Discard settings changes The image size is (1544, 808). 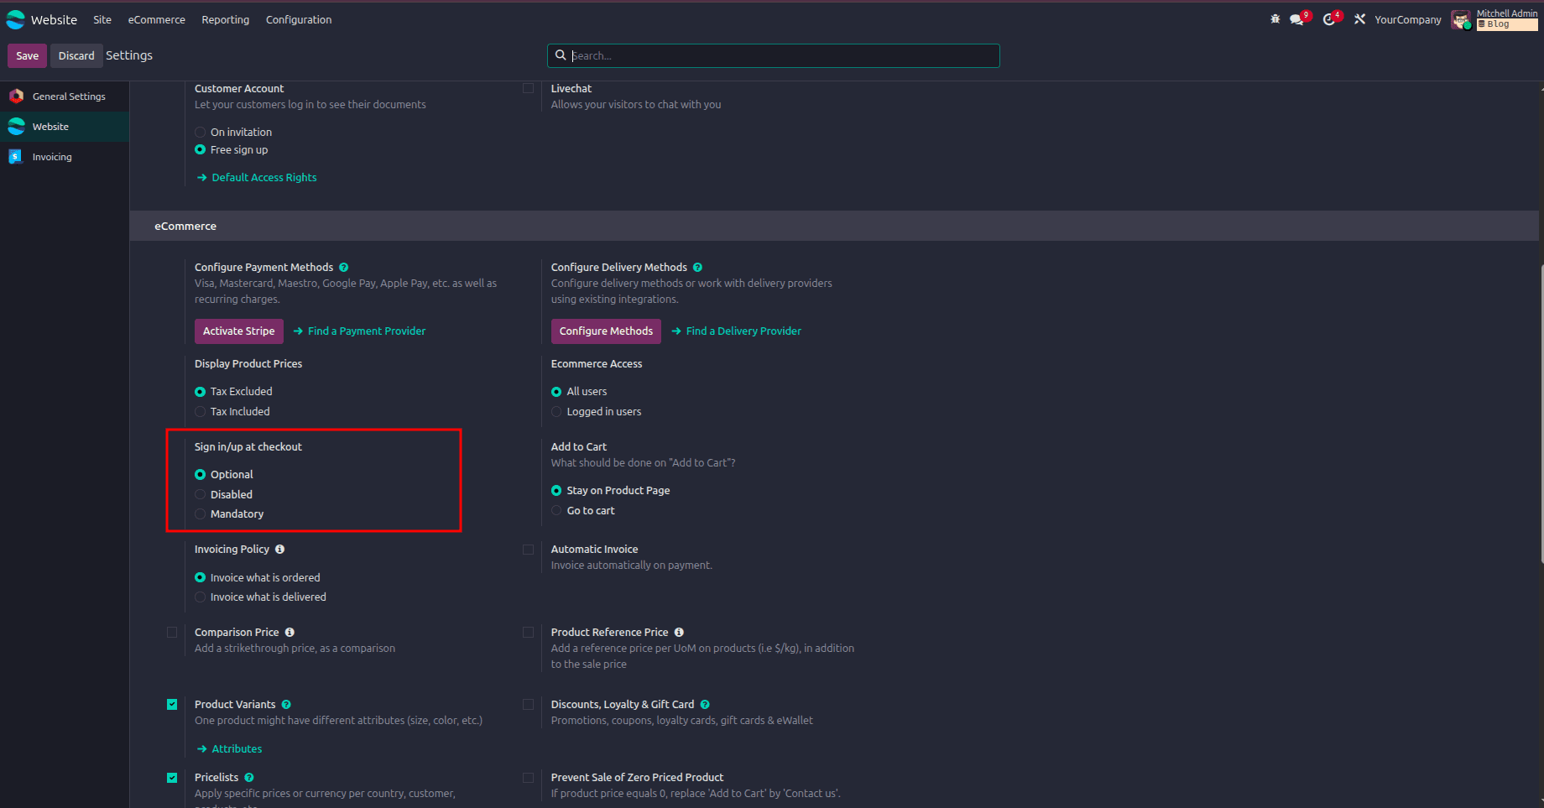(x=76, y=55)
